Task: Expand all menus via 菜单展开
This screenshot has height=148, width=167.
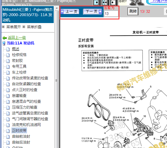Action: point(14,27)
